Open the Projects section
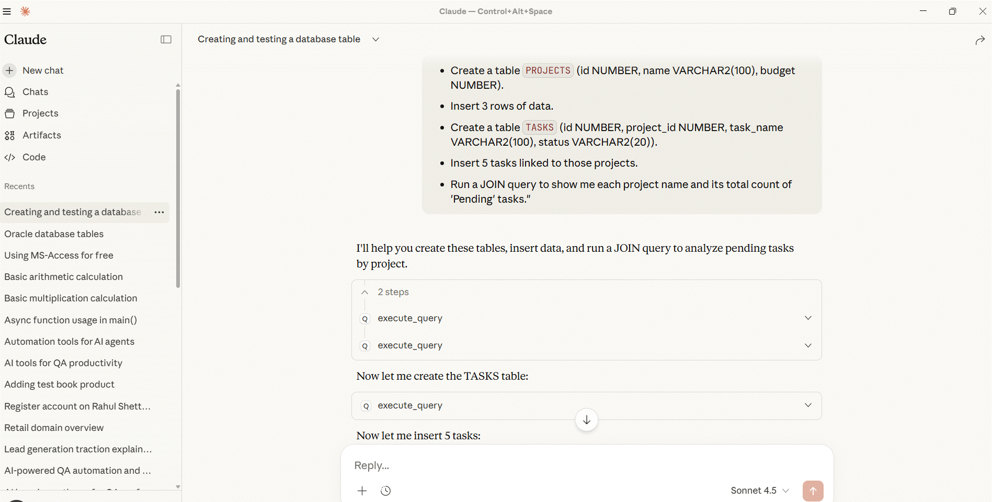The height and width of the screenshot is (502, 992). click(x=40, y=113)
